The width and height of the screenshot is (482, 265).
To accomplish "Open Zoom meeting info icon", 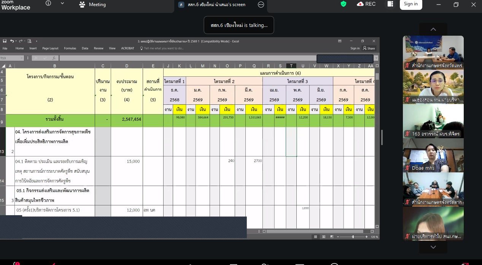I will tap(48, 3).
